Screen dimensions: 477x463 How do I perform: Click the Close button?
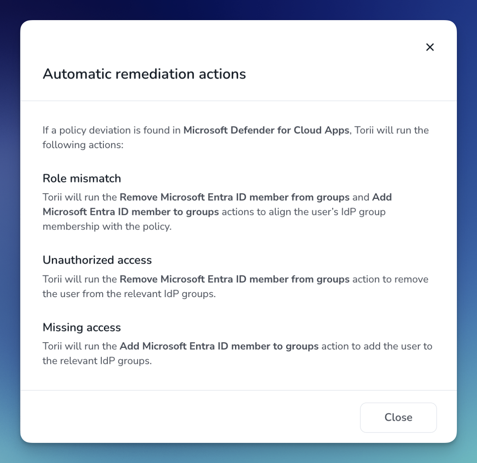(x=398, y=418)
